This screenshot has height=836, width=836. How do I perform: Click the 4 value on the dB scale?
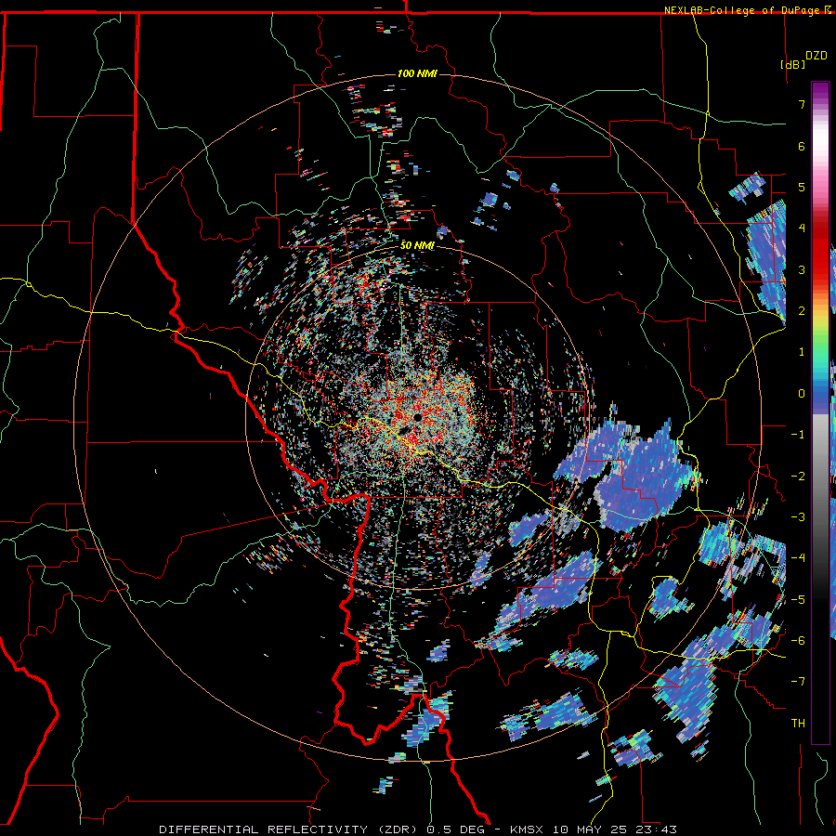802,229
